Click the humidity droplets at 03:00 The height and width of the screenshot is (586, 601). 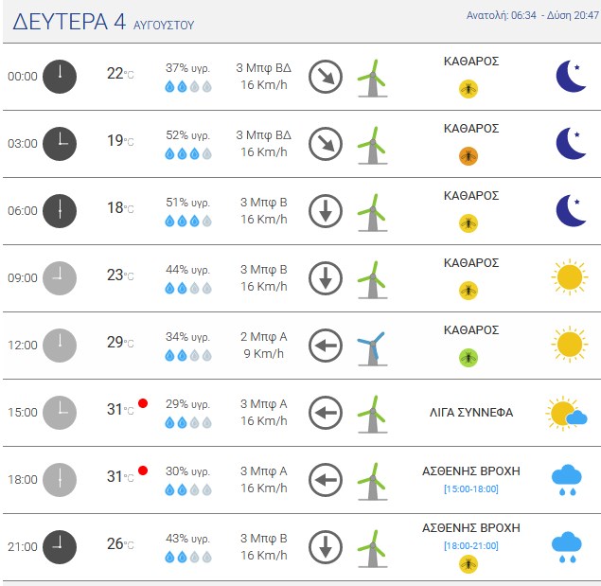(188, 153)
